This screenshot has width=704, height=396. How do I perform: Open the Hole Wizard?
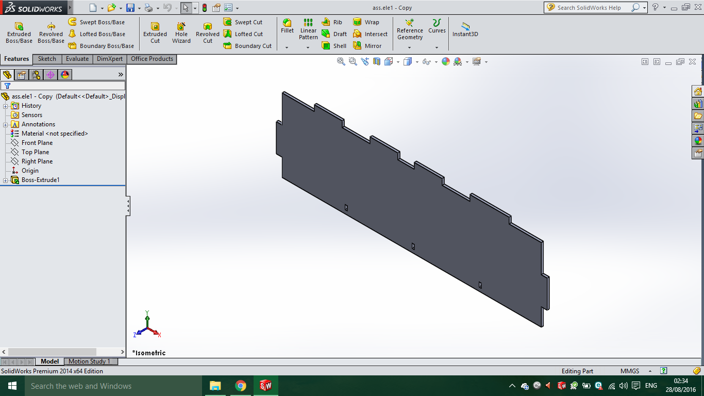click(x=181, y=32)
